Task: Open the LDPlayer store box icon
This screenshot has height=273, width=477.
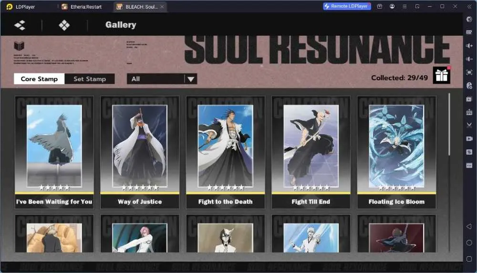Action: tap(379, 6)
